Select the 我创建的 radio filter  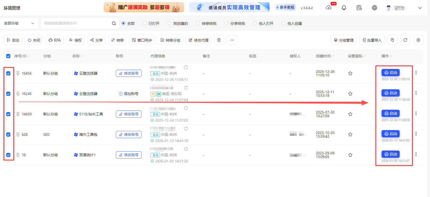tap(170, 23)
